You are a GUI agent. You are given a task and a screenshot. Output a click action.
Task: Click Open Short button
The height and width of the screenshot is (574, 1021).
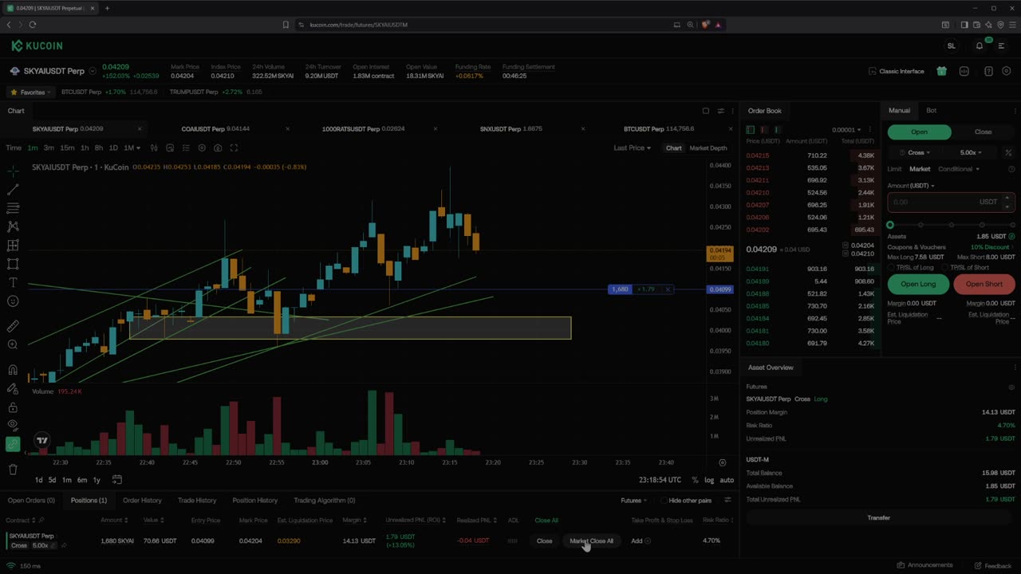pos(984,284)
